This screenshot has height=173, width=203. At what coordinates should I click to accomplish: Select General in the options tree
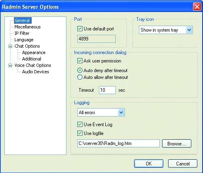coord(23,20)
